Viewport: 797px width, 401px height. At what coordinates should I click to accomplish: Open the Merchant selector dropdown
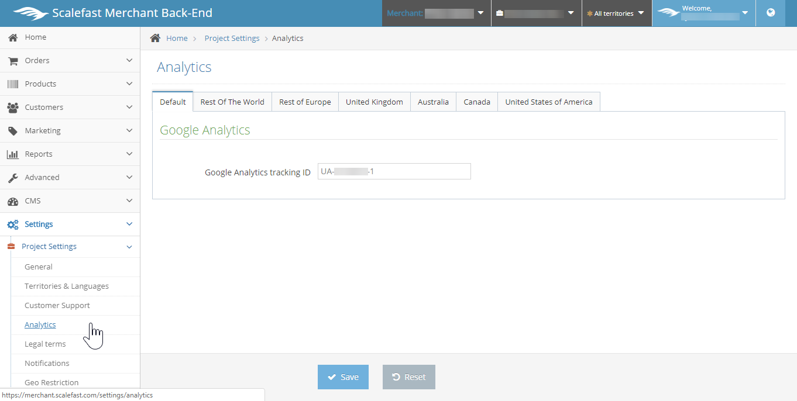(436, 13)
